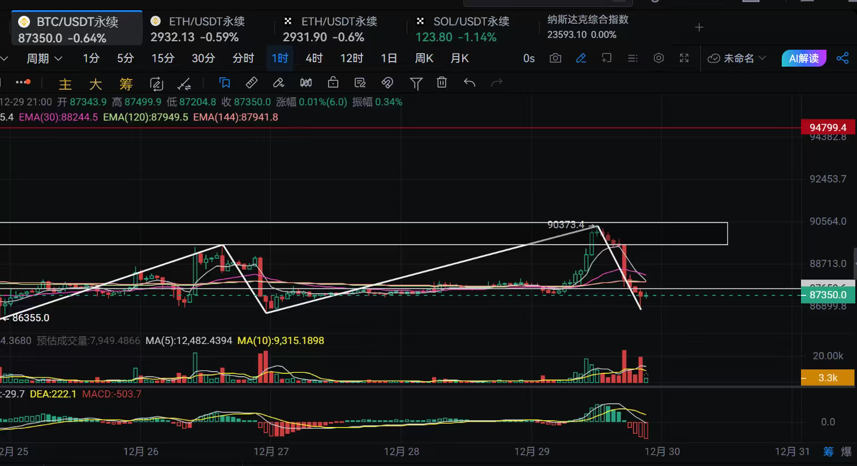Click the share icon
Screen dimensions: 857x466
pyautogui.click(x=842, y=58)
